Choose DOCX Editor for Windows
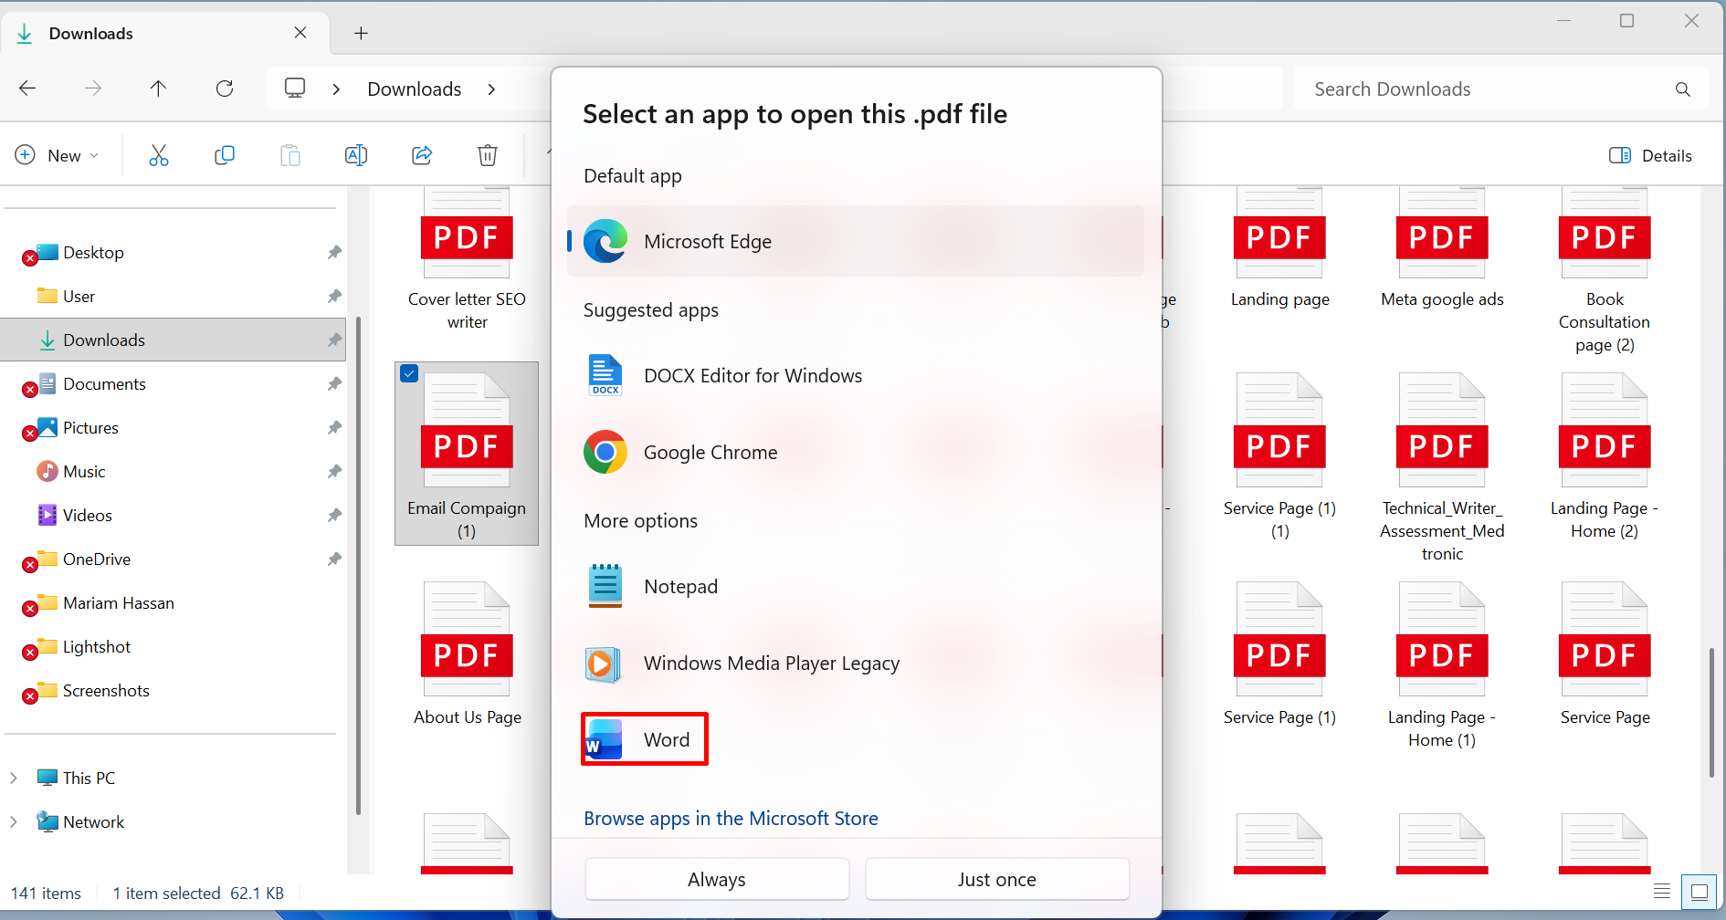 click(856, 375)
